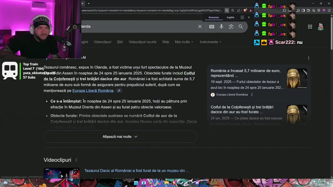The width and height of the screenshot is (333, 187).
Task: Open article România a încasat 5,7 milioane
Action: click(x=246, y=73)
